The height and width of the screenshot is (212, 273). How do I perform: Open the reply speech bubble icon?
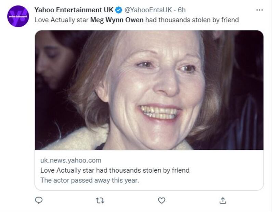pyautogui.click(x=39, y=200)
